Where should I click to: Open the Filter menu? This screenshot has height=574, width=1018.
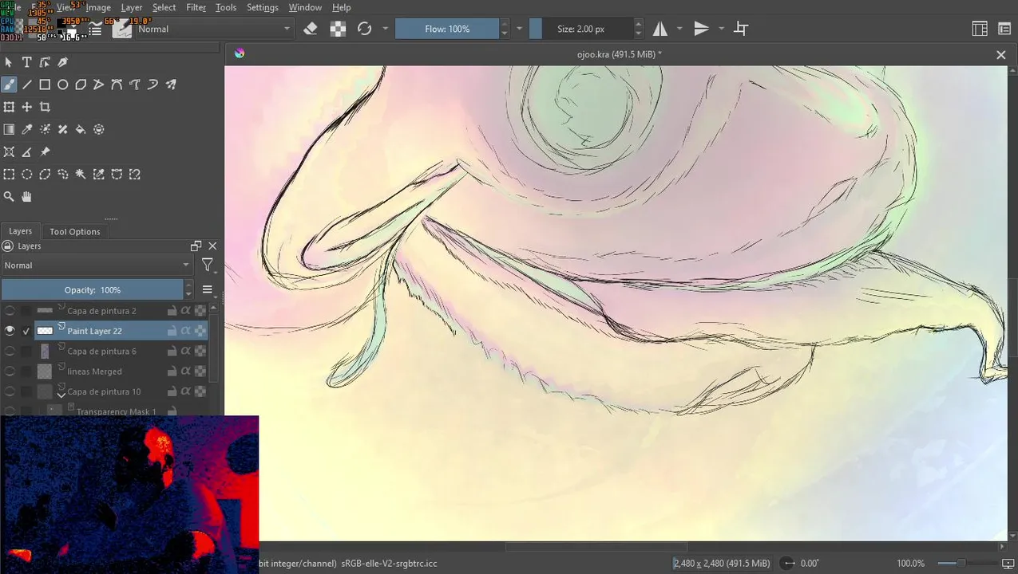pyautogui.click(x=196, y=7)
